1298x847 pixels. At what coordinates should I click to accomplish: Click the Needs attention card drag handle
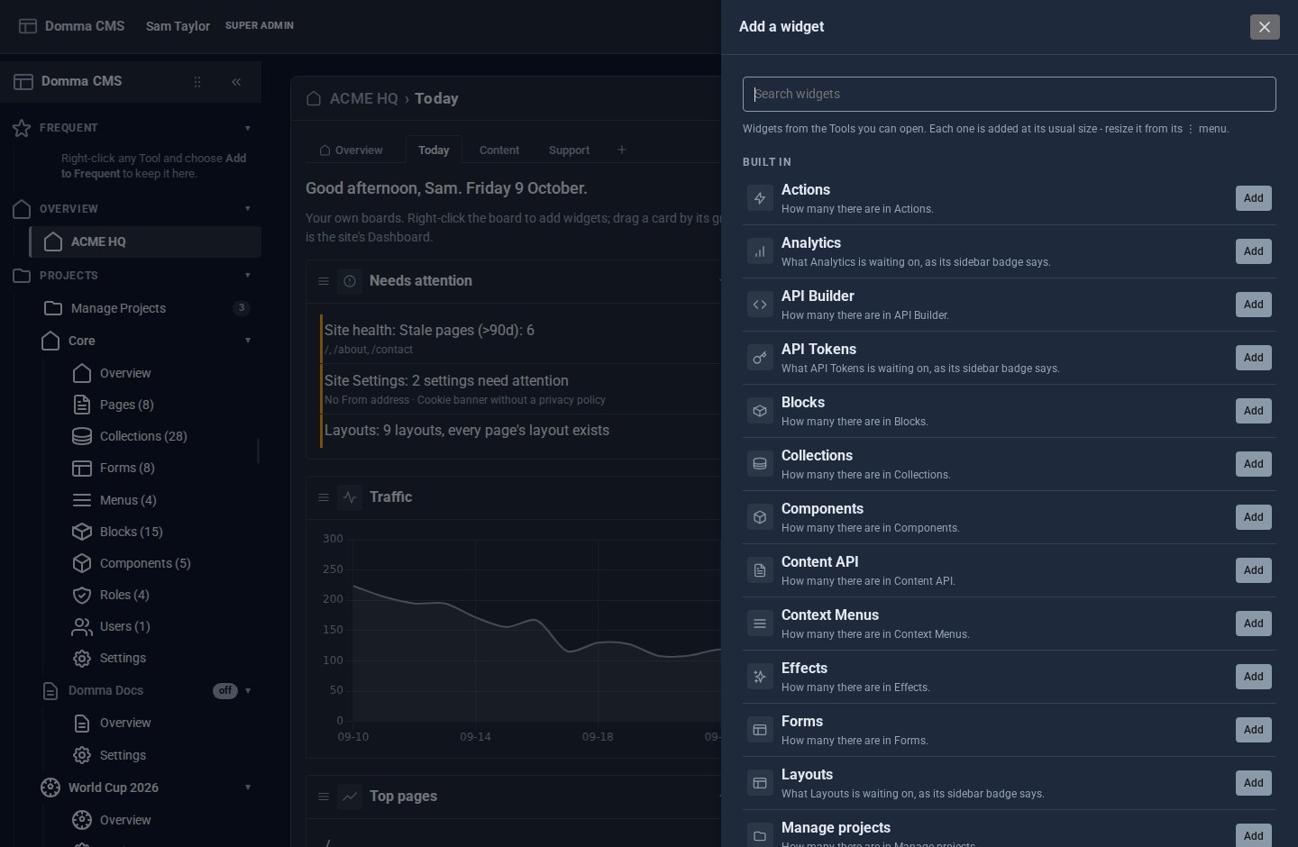[324, 281]
